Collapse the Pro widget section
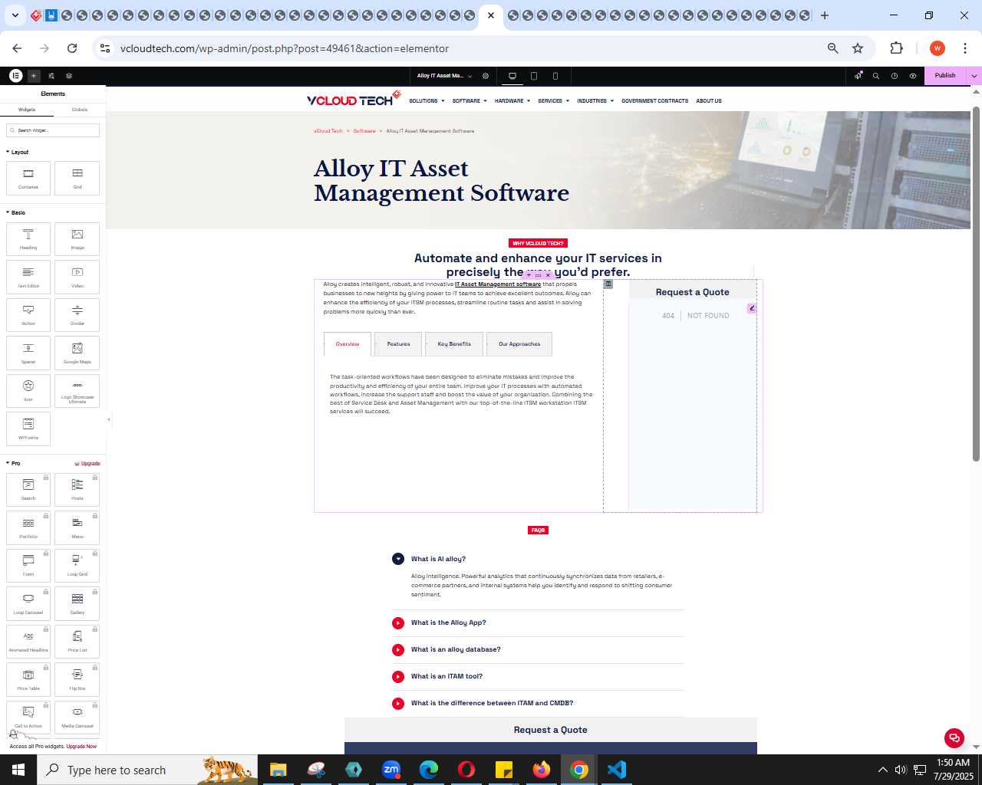Image resolution: width=982 pixels, height=785 pixels. click(13, 463)
